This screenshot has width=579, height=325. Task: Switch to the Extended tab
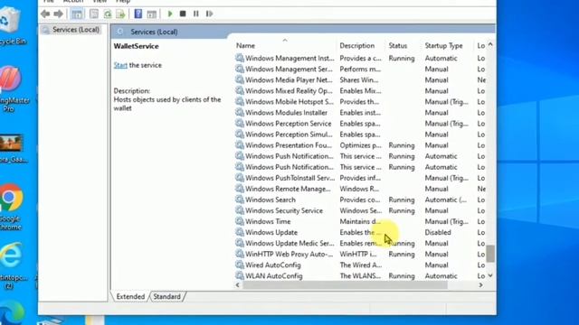pyautogui.click(x=130, y=297)
